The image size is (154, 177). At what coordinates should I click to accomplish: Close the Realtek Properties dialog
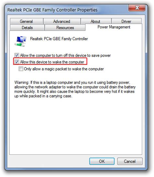[x=137, y=8]
